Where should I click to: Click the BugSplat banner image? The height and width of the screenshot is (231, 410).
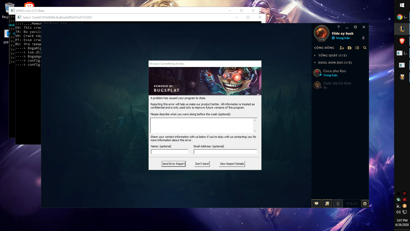pyautogui.click(x=205, y=81)
